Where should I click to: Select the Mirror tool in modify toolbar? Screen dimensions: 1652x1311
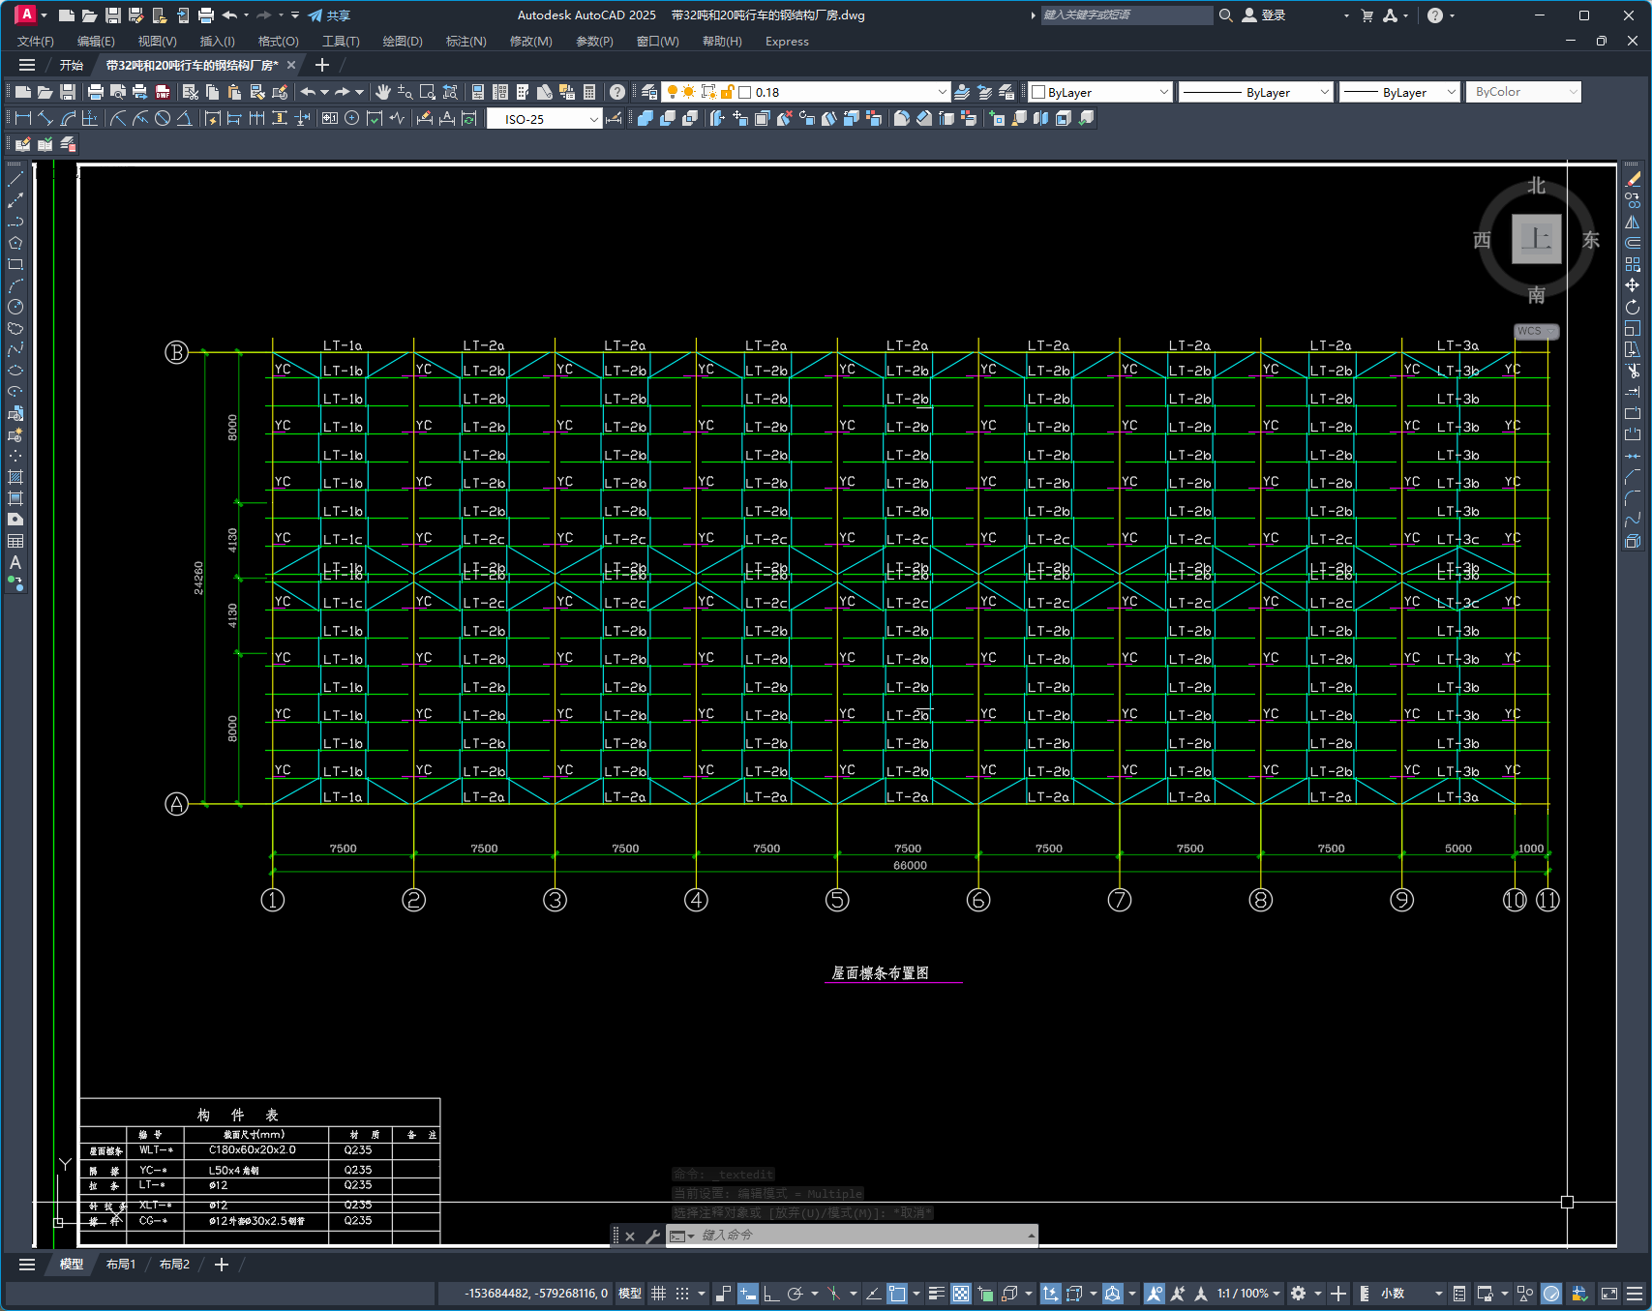1633,222
